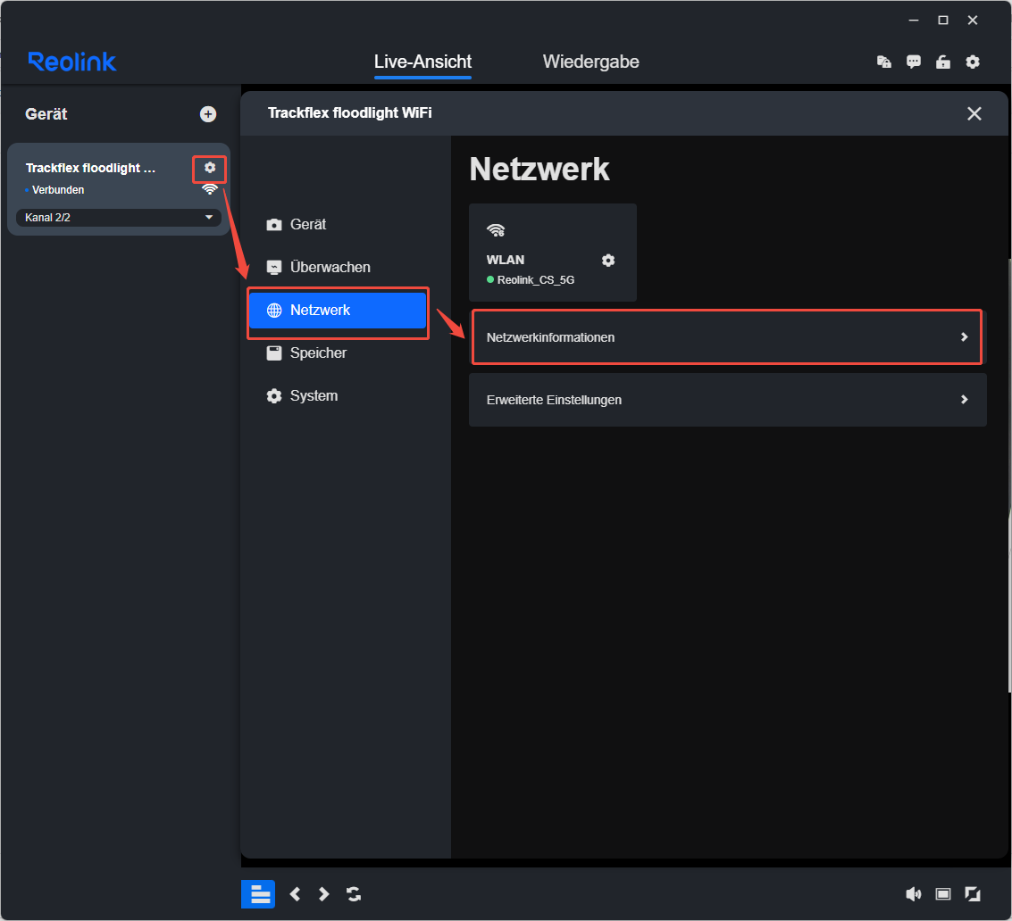Select Netzwerk in settings sidebar
This screenshot has width=1012, height=921.
click(338, 311)
